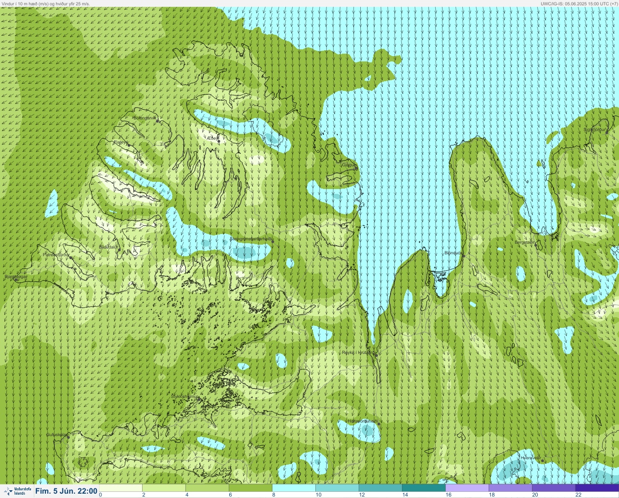Click the 0–2 m/s legend swatch
The width and height of the screenshot is (619, 498).
click(x=121, y=488)
